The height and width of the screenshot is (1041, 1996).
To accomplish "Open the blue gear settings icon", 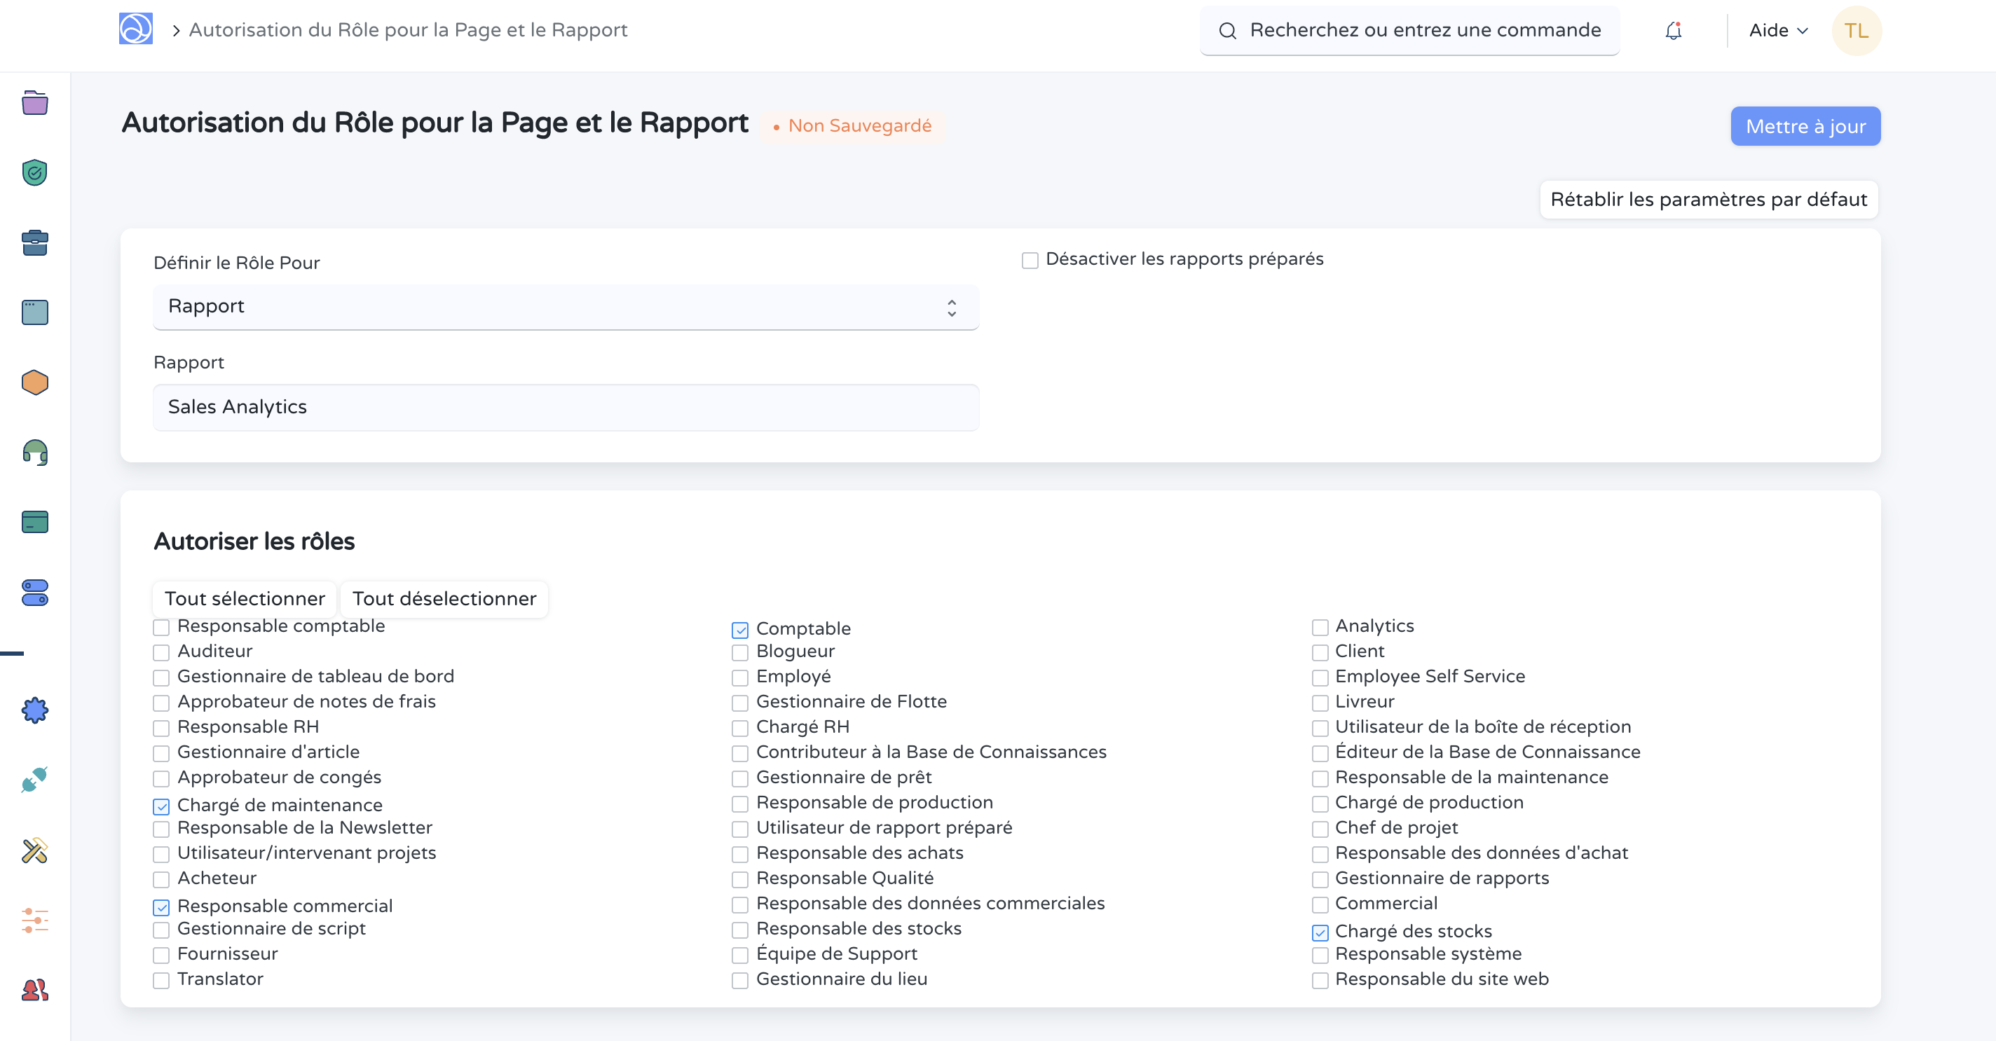I will click(34, 710).
